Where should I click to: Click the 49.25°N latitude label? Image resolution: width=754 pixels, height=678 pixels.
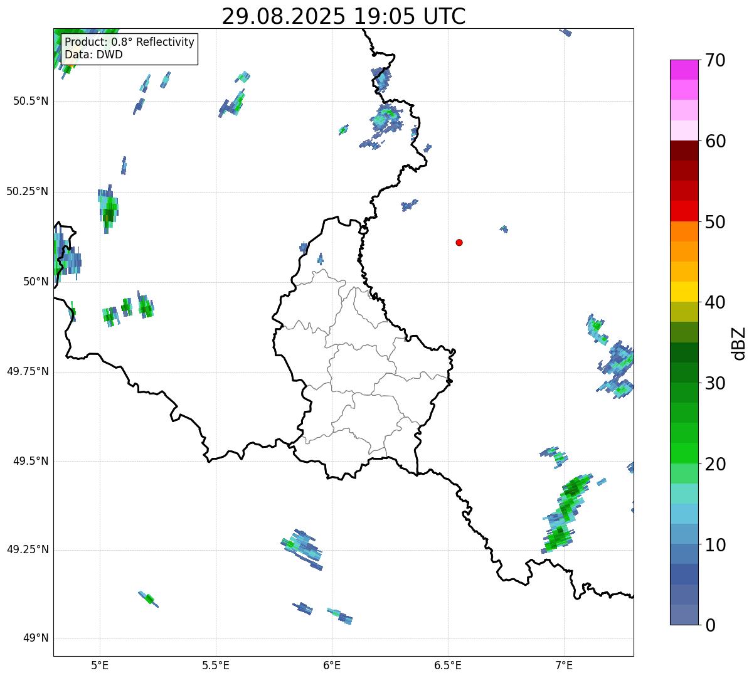click(x=28, y=550)
